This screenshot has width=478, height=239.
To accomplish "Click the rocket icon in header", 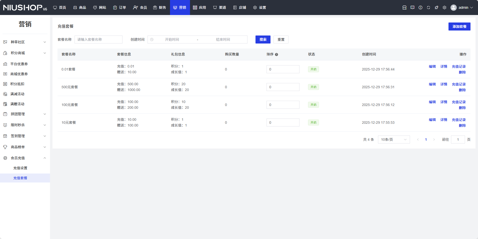I will [436, 7].
